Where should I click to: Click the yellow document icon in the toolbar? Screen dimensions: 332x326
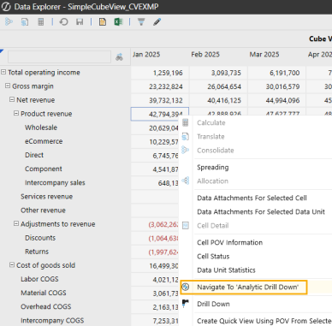pyautogui.click(x=103, y=22)
